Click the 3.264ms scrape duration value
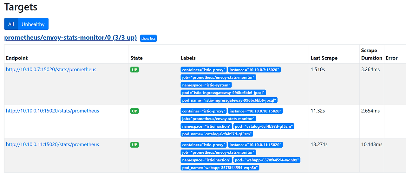The width and height of the screenshot is (406, 173). pos(370,69)
